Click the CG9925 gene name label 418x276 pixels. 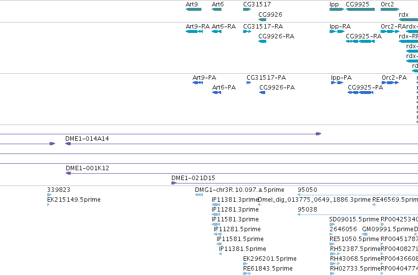358,4
